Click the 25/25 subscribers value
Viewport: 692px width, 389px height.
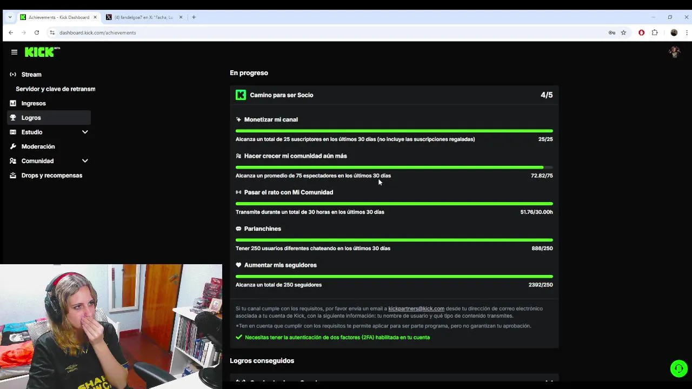(x=545, y=139)
